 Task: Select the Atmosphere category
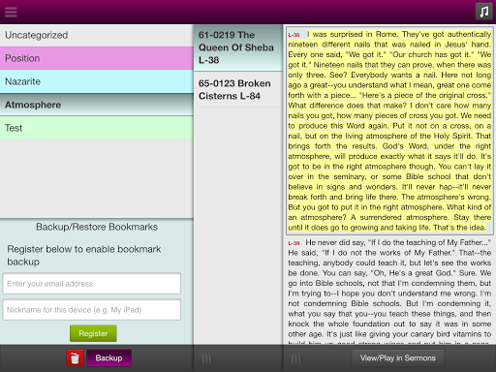(97, 105)
